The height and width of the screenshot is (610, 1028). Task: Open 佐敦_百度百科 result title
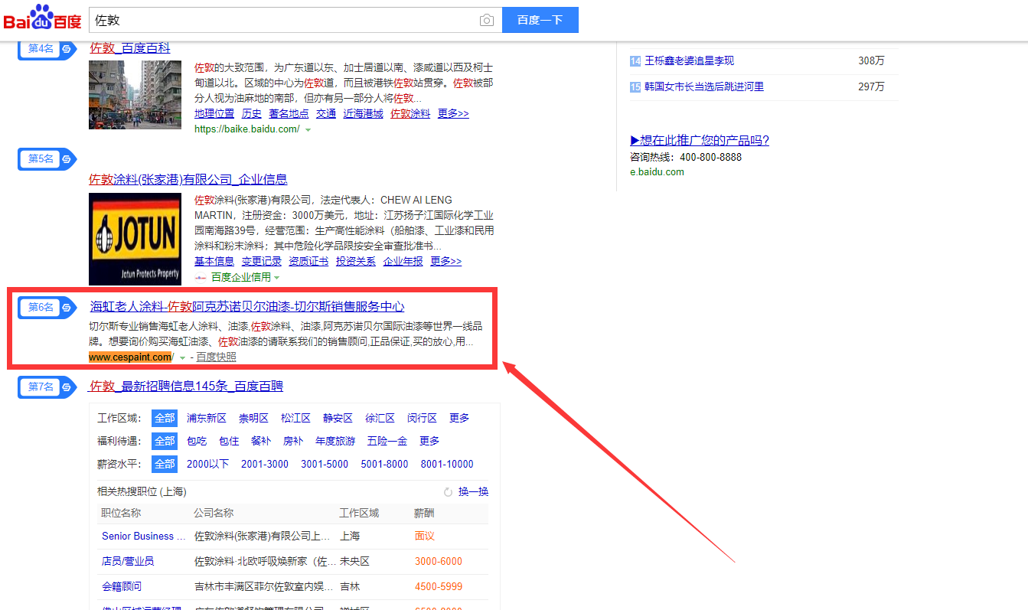coord(130,47)
